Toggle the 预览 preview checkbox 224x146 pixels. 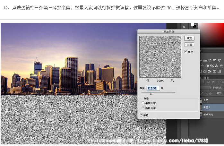tap(186, 52)
